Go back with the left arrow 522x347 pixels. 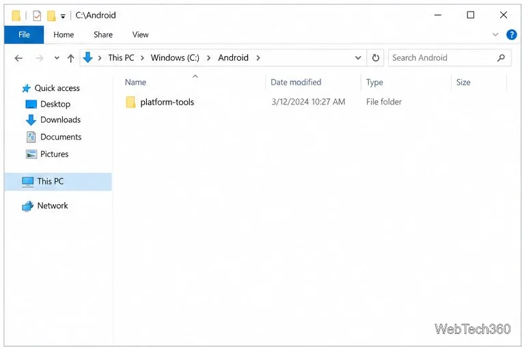click(x=18, y=58)
